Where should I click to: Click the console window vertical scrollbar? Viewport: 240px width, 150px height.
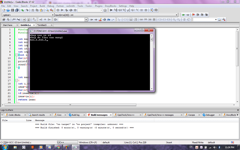(x=152, y=63)
